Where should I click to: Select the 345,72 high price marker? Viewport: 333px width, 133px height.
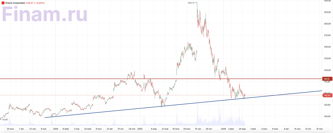(191, 3)
